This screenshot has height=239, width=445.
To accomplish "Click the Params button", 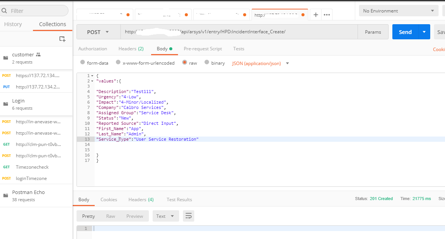I will click(373, 32).
